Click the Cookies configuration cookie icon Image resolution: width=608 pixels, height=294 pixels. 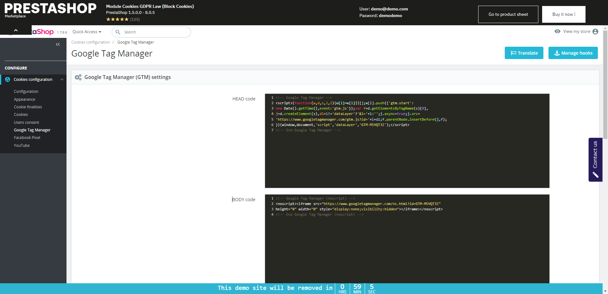[8, 80]
